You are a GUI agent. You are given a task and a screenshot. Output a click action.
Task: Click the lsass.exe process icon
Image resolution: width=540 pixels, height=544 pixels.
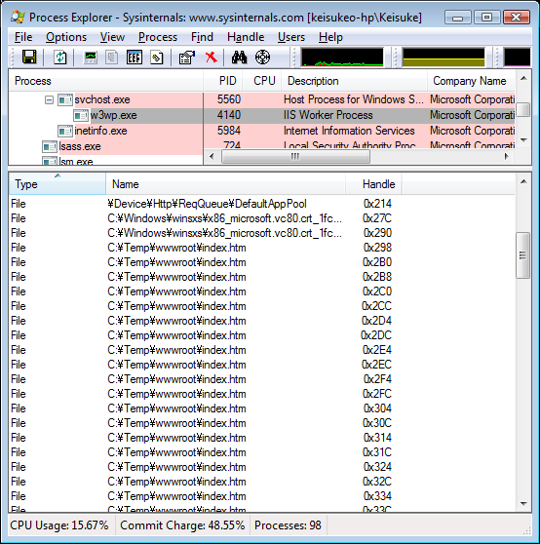(x=50, y=147)
